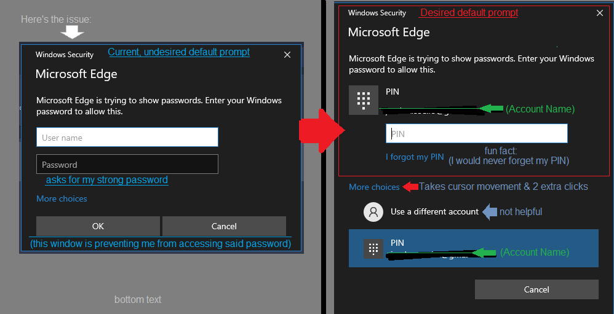Click the Password field in left dialog

[127, 165]
